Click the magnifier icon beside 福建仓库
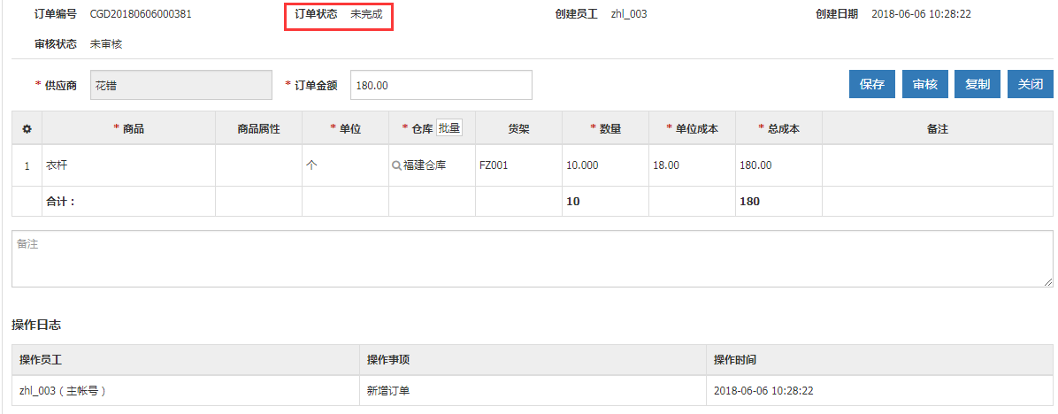The image size is (1058, 414). (396, 165)
